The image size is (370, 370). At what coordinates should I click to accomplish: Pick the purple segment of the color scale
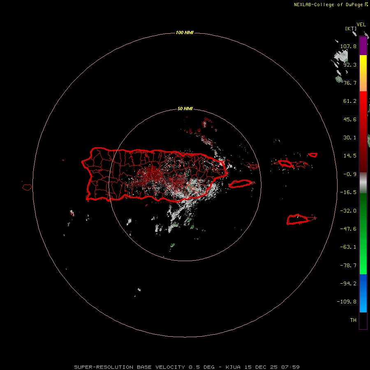point(363,46)
